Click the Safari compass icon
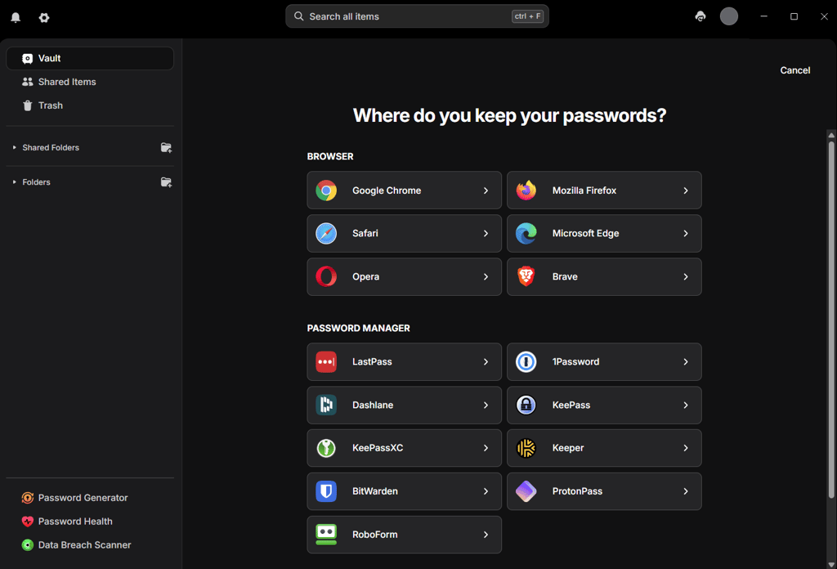This screenshot has height=569, width=837. (x=326, y=233)
